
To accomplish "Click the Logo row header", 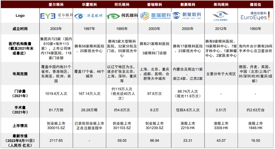I will point(20,15).
